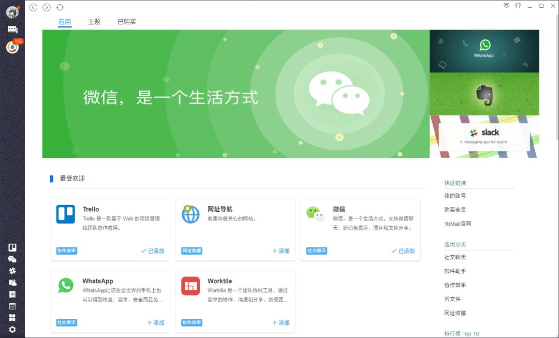Click 协作效率 tag on Worktile card
The height and width of the screenshot is (338, 559).
[192, 322]
